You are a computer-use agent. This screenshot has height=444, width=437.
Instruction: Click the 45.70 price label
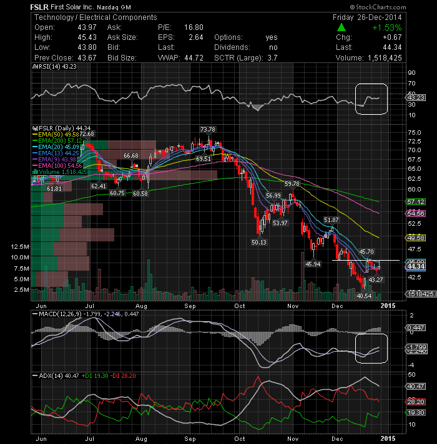[x=366, y=252]
